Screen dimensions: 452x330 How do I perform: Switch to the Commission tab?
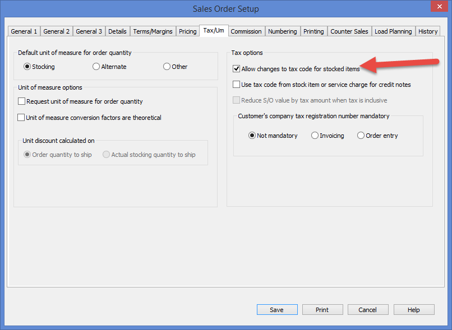[x=246, y=31]
